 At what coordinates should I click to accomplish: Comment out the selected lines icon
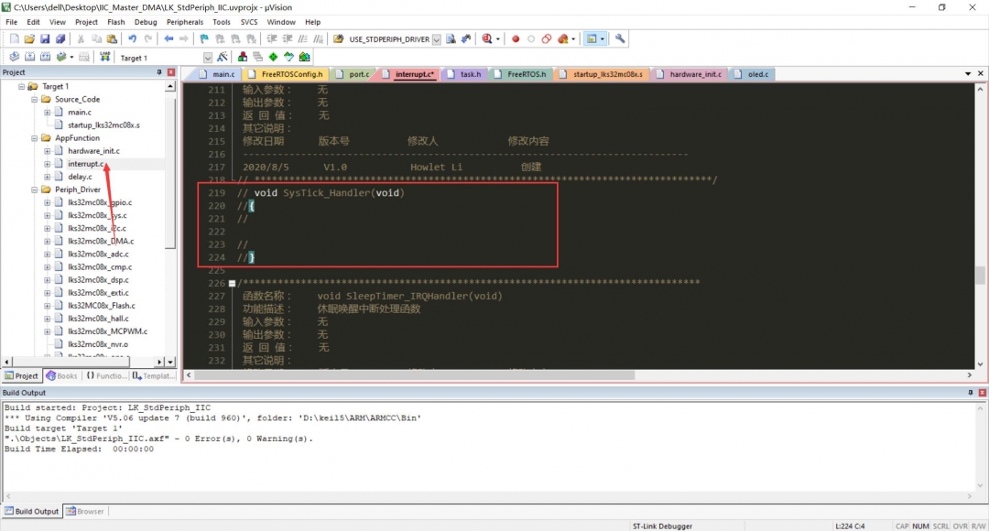click(x=303, y=39)
